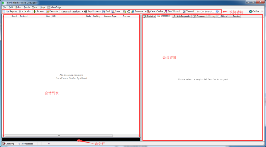Open the Remove sessions dropdown arrow
The height and width of the screenshot is (147, 266).
pos(22,11)
